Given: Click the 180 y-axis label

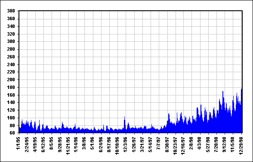Looking at the screenshot, I should click(11, 88).
